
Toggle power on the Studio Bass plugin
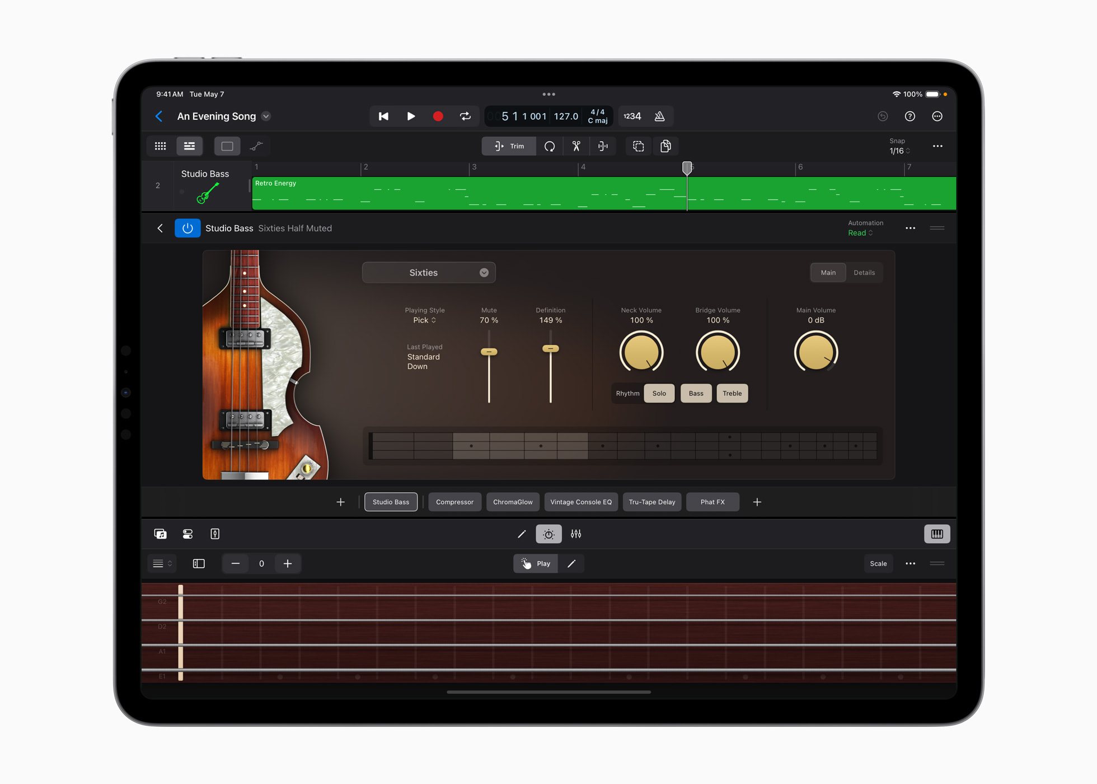point(187,228)
